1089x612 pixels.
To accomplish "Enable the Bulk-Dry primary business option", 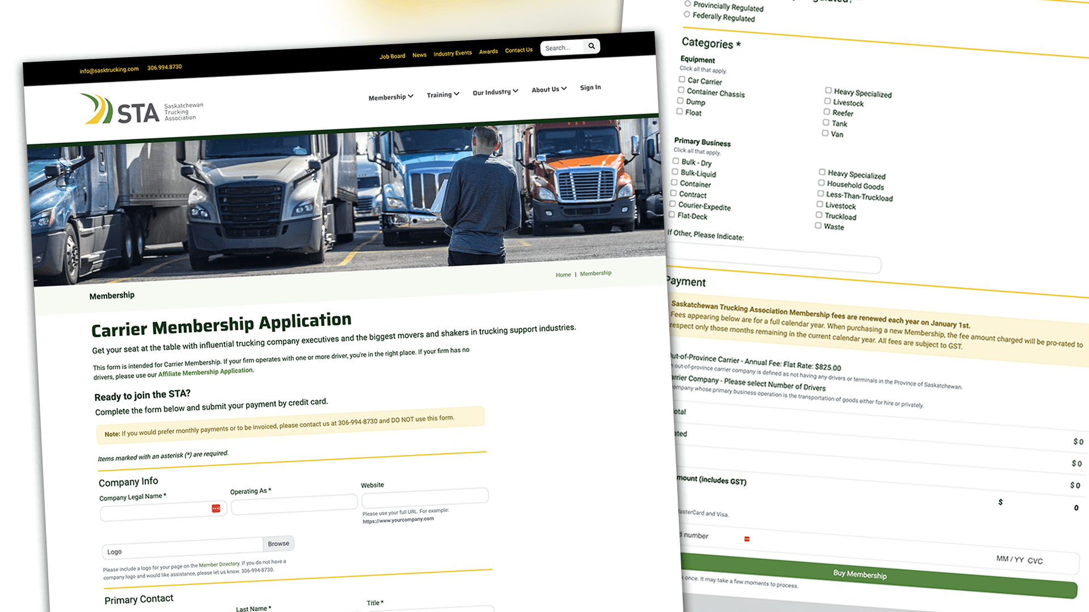I will tap(676, 161).
